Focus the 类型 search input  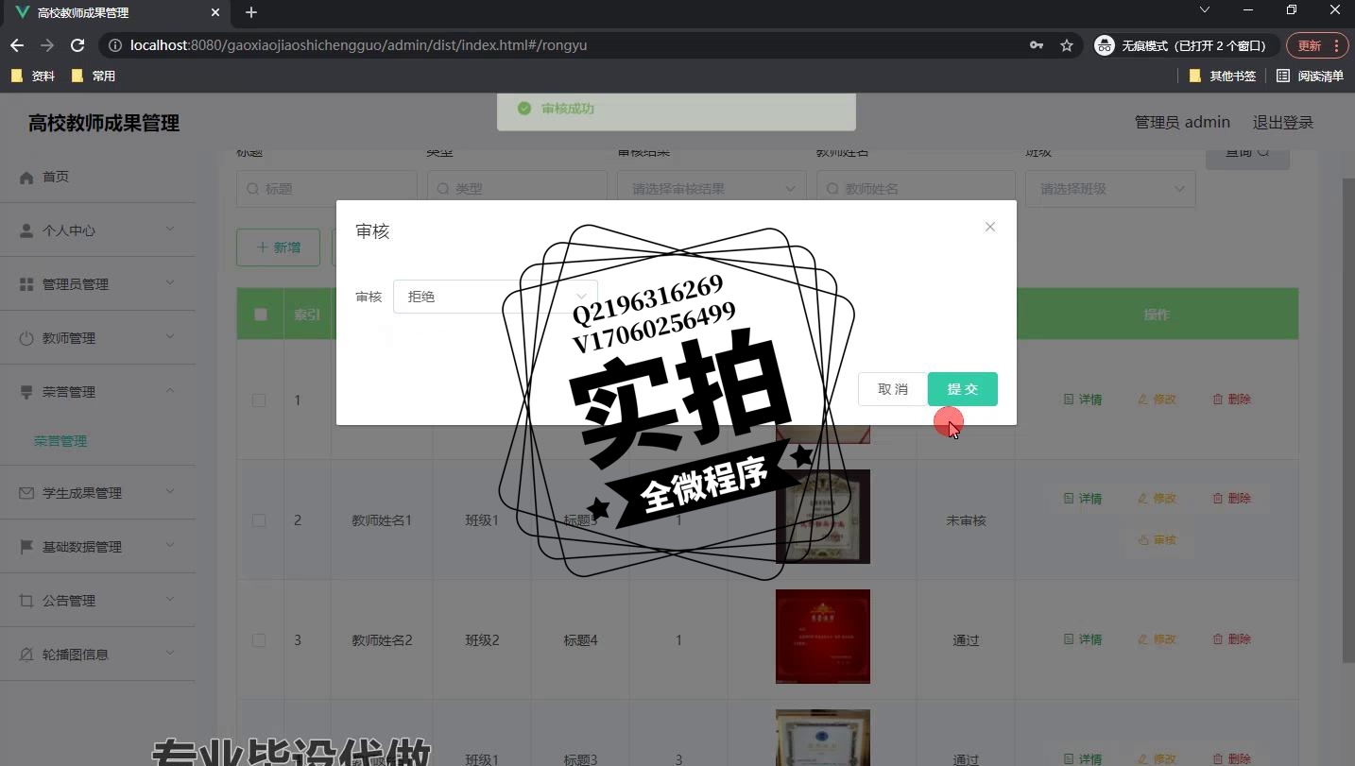pos(517,189)
